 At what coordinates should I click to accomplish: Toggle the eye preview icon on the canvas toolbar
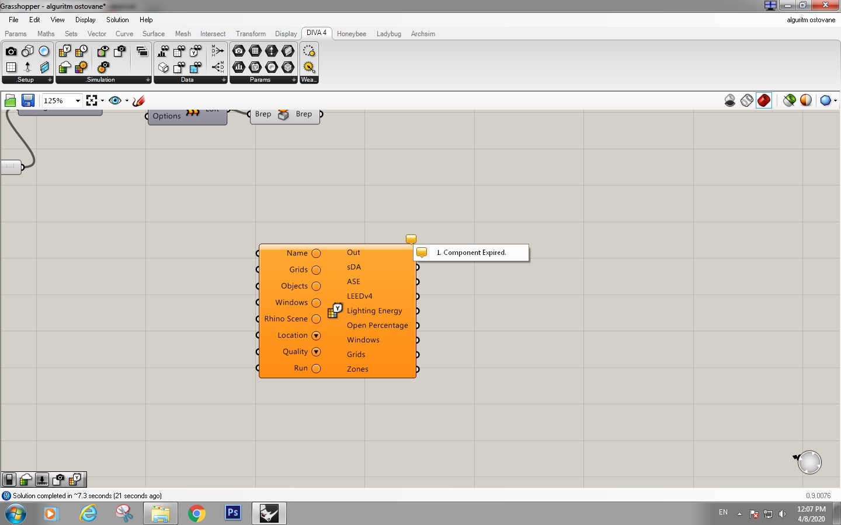115,101
